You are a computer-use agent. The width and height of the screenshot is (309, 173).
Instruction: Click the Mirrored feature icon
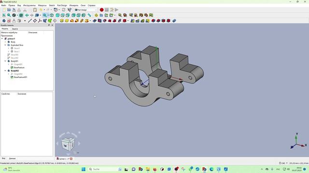132,21
